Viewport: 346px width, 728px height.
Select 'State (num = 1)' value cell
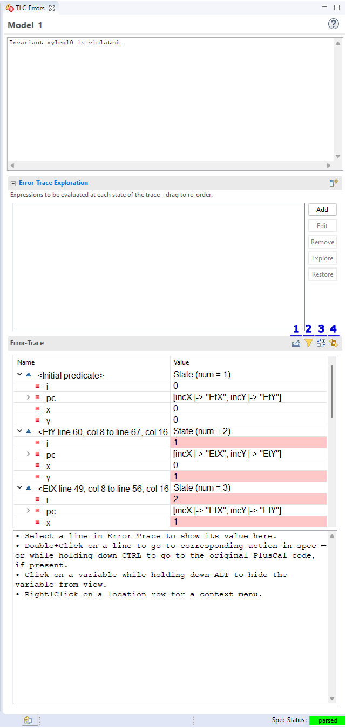coord(249,375)
